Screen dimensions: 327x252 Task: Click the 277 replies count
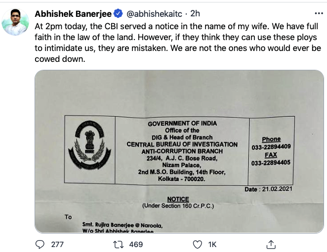pos(57,244)
